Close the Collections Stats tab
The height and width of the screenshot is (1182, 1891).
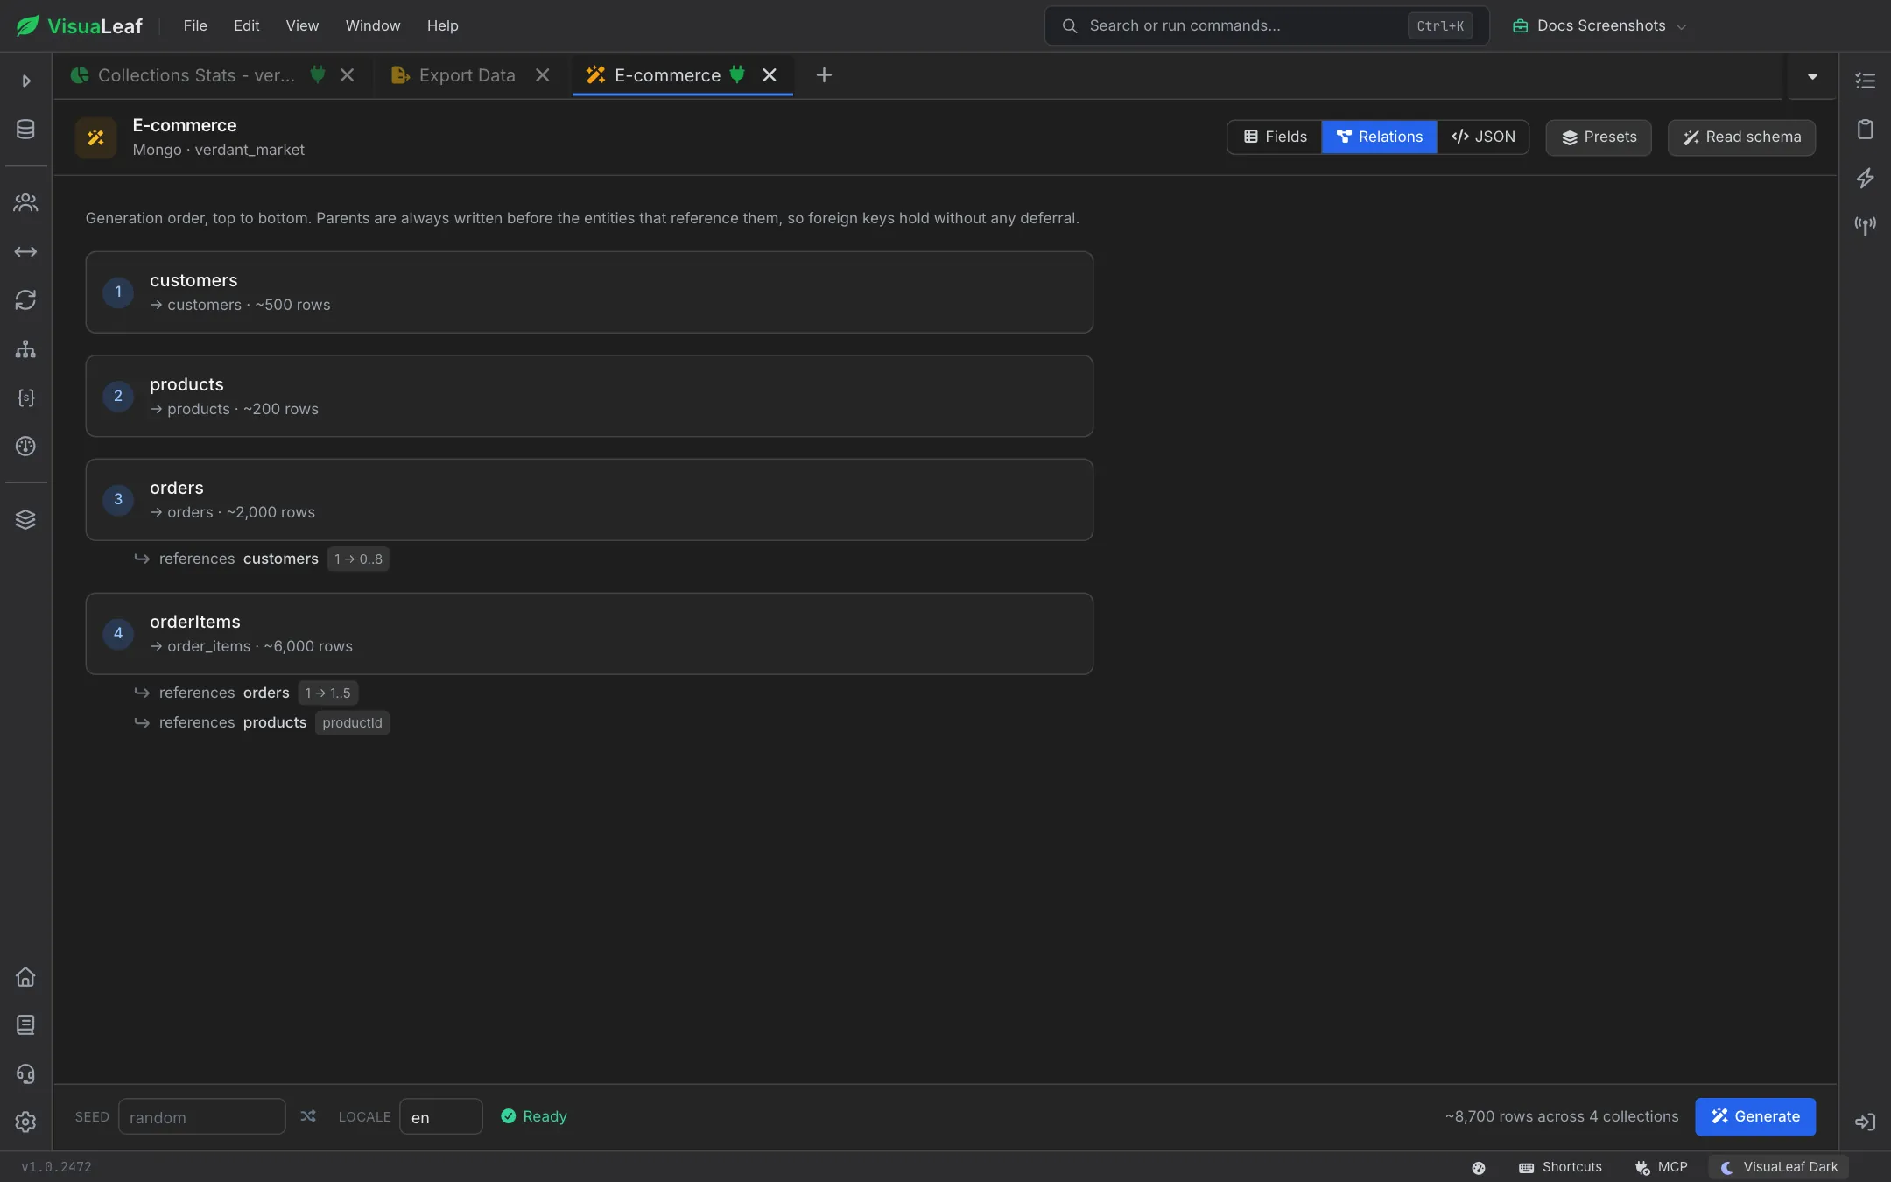(x=348, y=75)
